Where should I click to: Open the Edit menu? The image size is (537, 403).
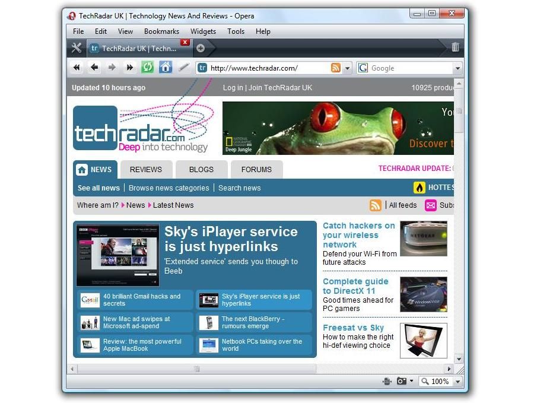pos(101,31)
